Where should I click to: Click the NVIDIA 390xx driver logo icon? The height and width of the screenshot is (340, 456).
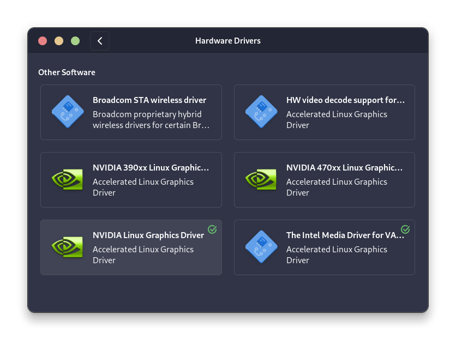tap(67, 179)
